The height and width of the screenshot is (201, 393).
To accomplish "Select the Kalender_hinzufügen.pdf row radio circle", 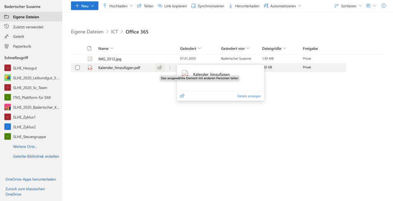I will coord(77,68).
